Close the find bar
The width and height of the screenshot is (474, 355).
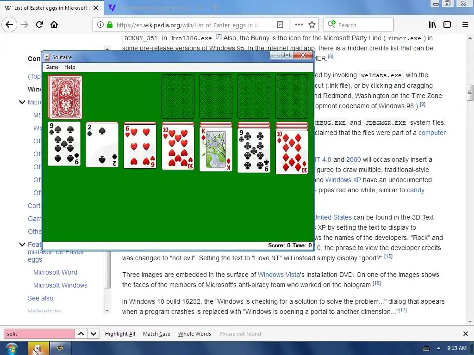466,334
